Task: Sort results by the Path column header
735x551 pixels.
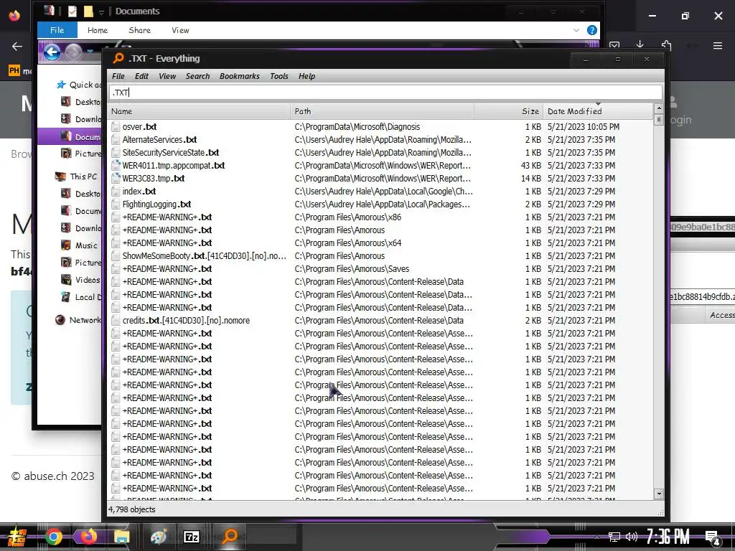Action: (x=382, y=111)
